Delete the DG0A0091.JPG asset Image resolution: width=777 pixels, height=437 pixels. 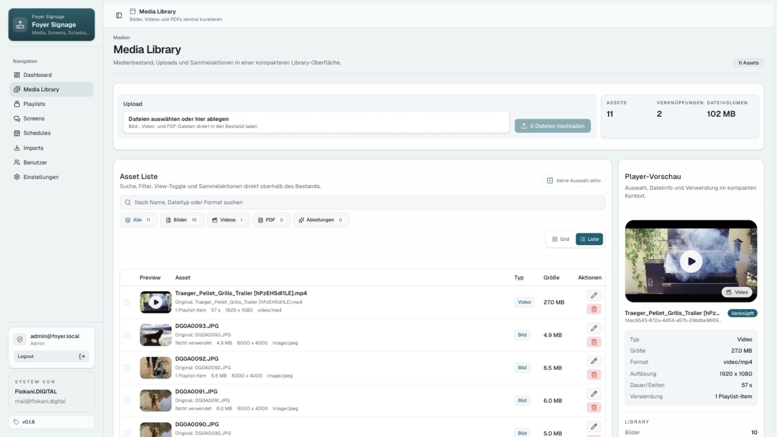click(594, 407)
